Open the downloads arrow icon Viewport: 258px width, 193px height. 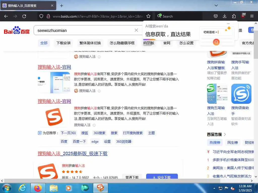point(224,16)
